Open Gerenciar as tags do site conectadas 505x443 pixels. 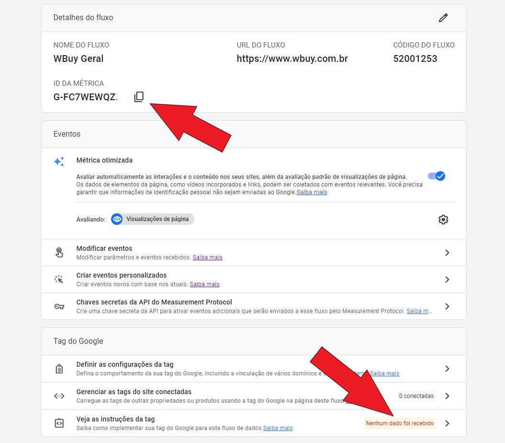point(447,396)
